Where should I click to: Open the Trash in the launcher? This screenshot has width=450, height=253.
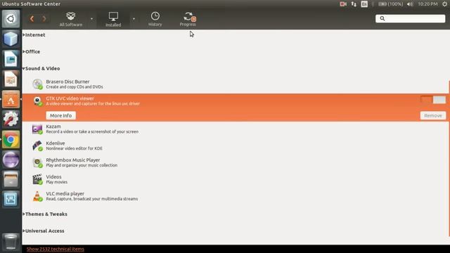11,242
